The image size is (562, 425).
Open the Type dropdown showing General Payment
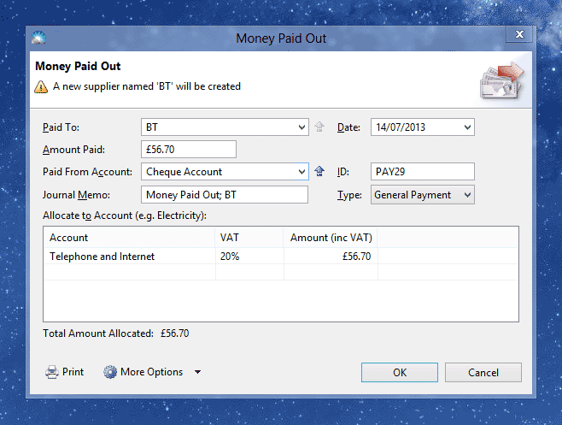[467, 195]
